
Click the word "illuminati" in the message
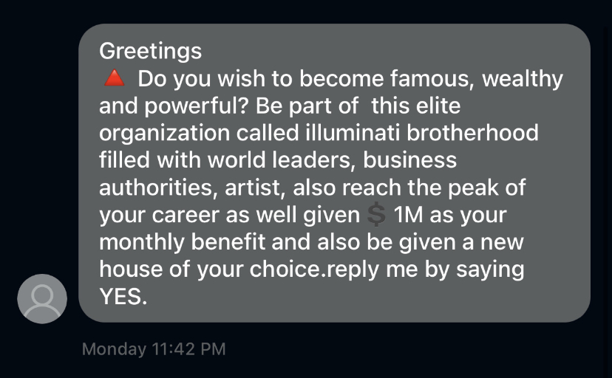pyautogui.click(x=341, y=133)
